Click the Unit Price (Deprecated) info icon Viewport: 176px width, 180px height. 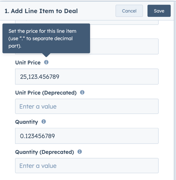pos(82,92)
